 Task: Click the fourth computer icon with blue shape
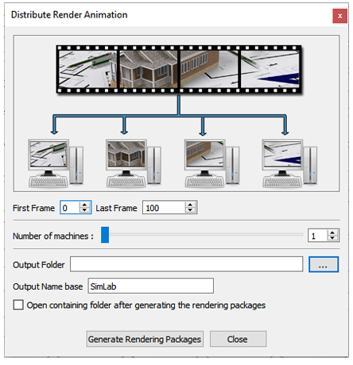[x=290, y=163]
